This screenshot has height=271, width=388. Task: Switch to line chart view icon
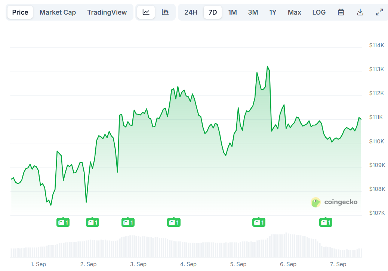click(x=146, y=12)
